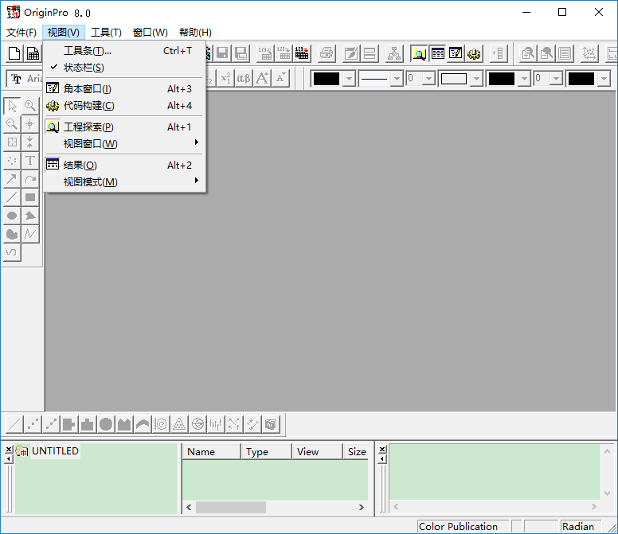This screenshot has width=618, height=534.
Task: Click the Zoom In magnifier tool
Action: (x=30, y=105)
